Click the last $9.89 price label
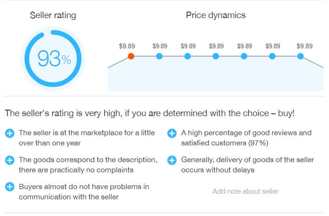 [x=304, y=46]
